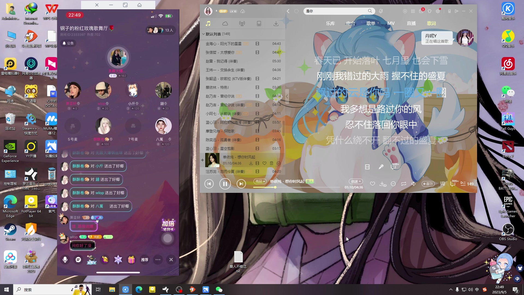Screen dimensions: 524x295
Task: Open MV icon for 金海心 阳光下的星星
Action: 257,44
